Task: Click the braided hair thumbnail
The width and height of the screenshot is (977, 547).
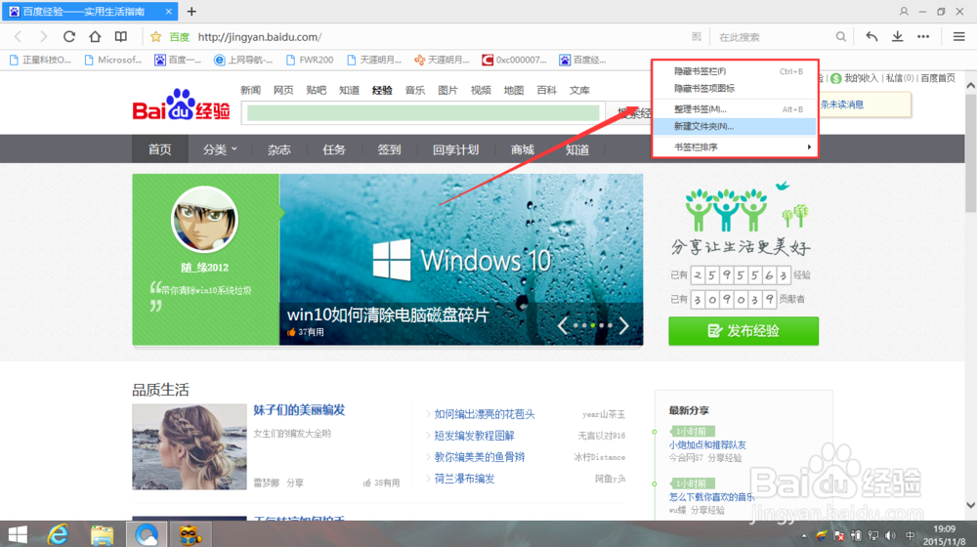Action: coord(190,446)
